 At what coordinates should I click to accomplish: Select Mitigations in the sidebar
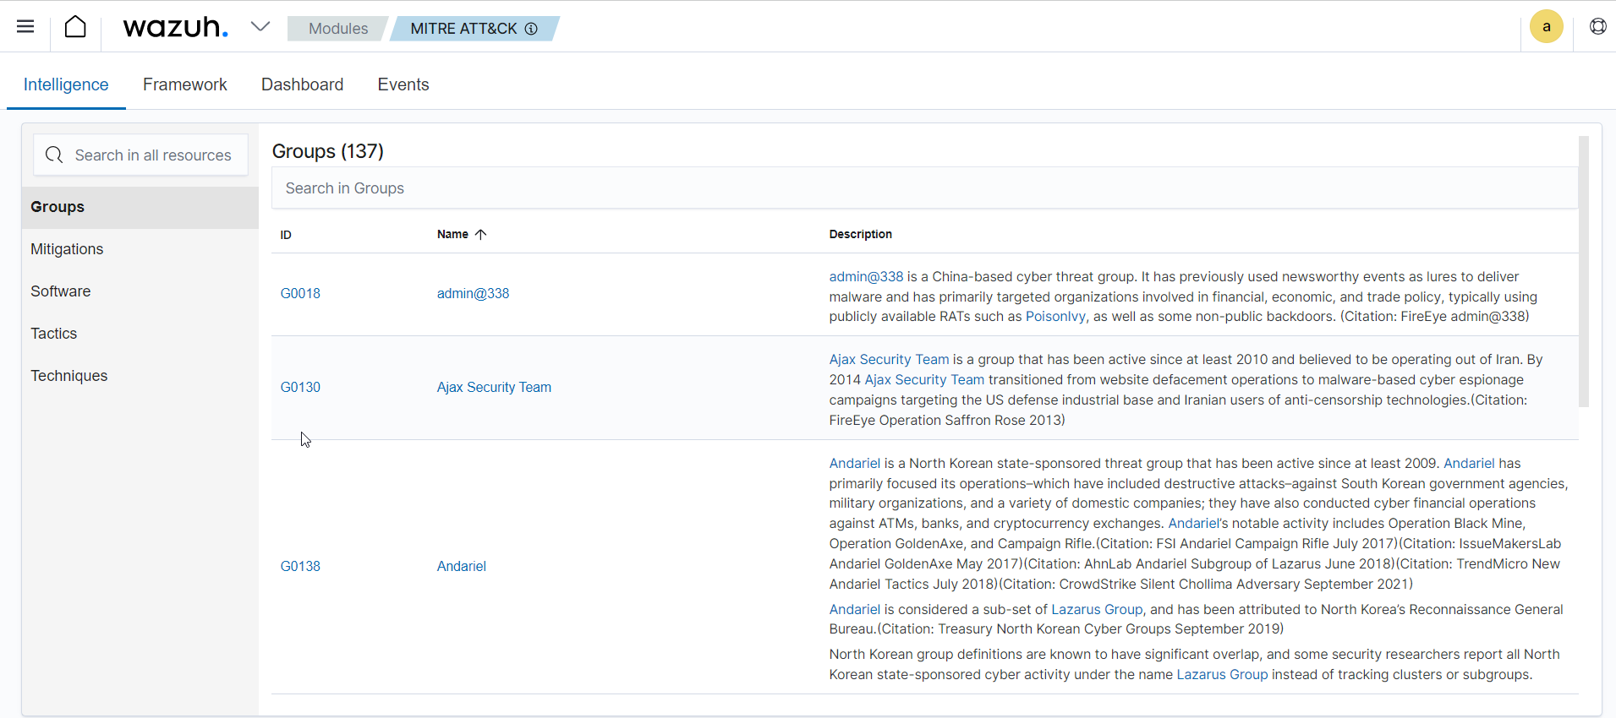click(x=67, y=249)
